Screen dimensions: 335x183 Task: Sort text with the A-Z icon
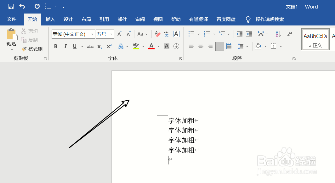pyautogui.click(x=278, y=34)
